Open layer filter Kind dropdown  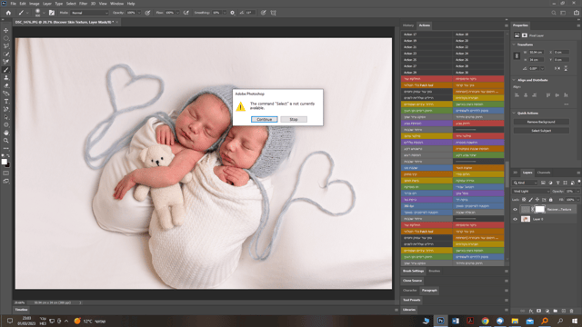pos(525,183)
